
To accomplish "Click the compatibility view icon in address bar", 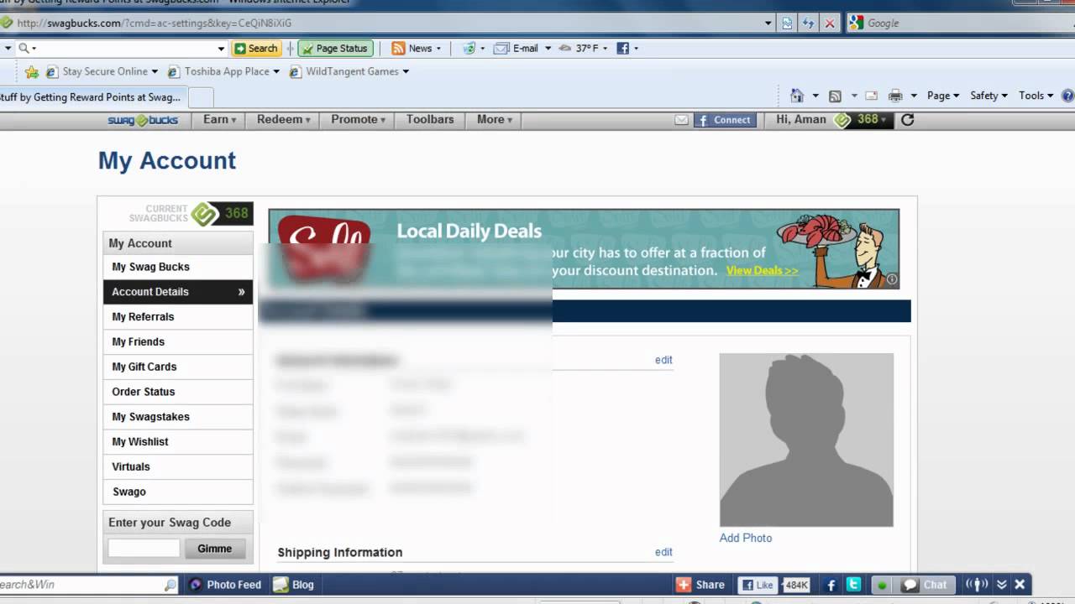I will pos(787,23).
